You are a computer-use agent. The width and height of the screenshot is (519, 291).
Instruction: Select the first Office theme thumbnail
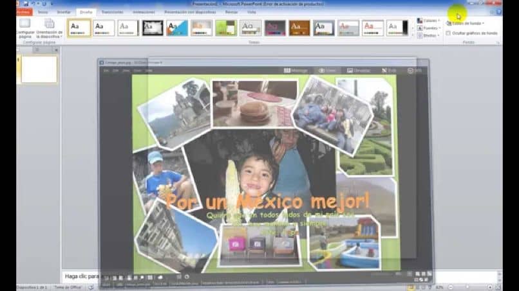tap(79, 28)
